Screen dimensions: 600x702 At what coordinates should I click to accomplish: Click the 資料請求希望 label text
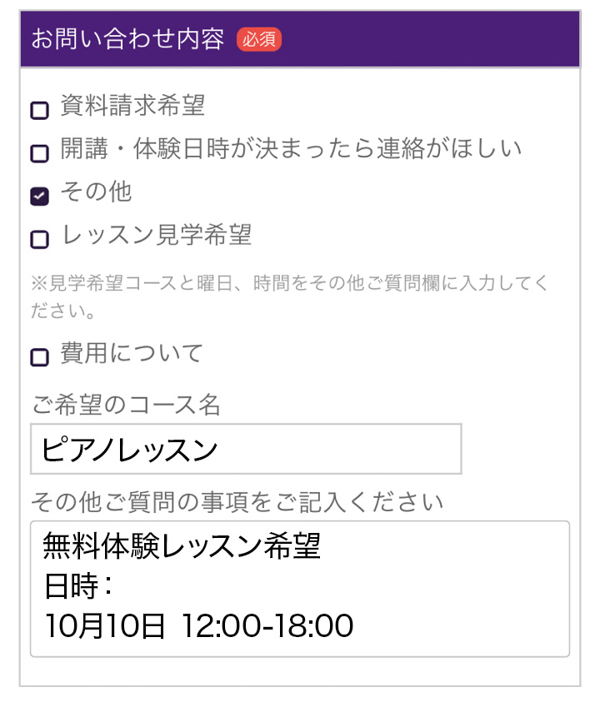pyautogui.click(x=133, y=105)
